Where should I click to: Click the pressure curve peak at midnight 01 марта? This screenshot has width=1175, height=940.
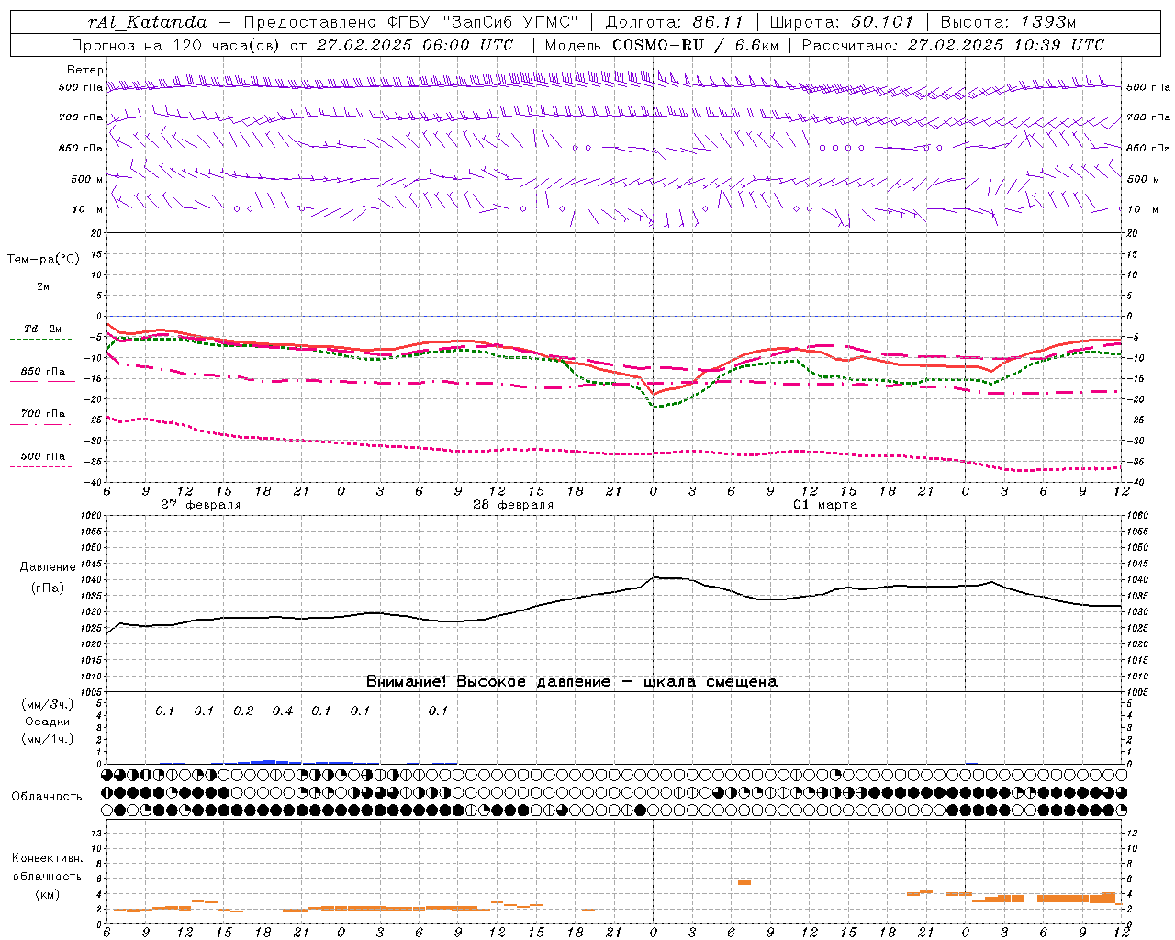[655, 577]
